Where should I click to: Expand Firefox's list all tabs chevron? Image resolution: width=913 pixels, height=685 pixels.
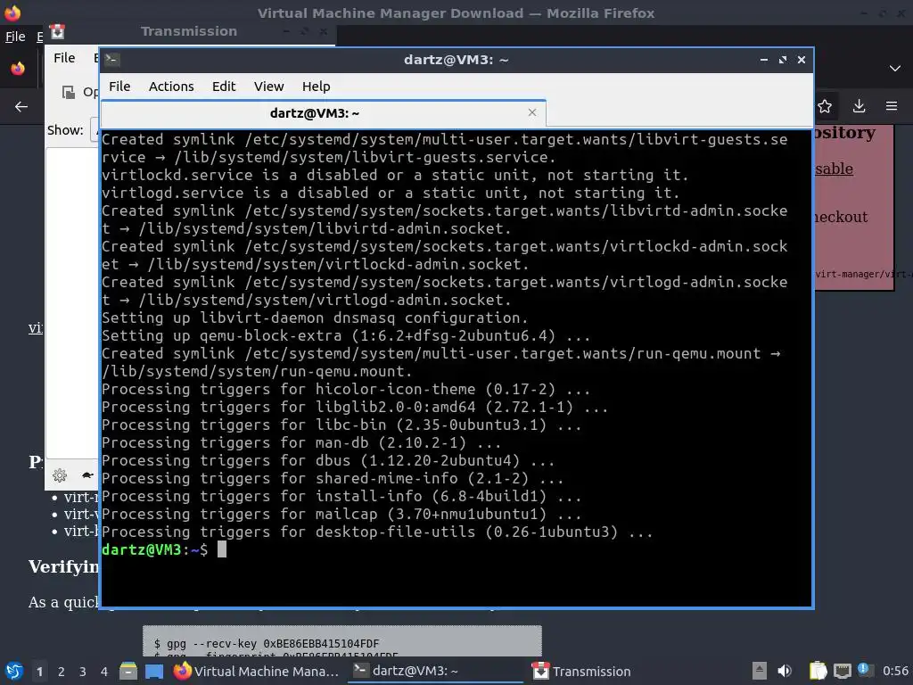click(895, 69)
